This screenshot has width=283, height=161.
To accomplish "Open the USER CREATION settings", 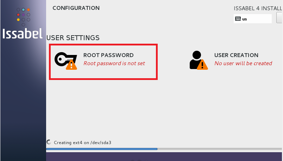I will click(236, 55).
